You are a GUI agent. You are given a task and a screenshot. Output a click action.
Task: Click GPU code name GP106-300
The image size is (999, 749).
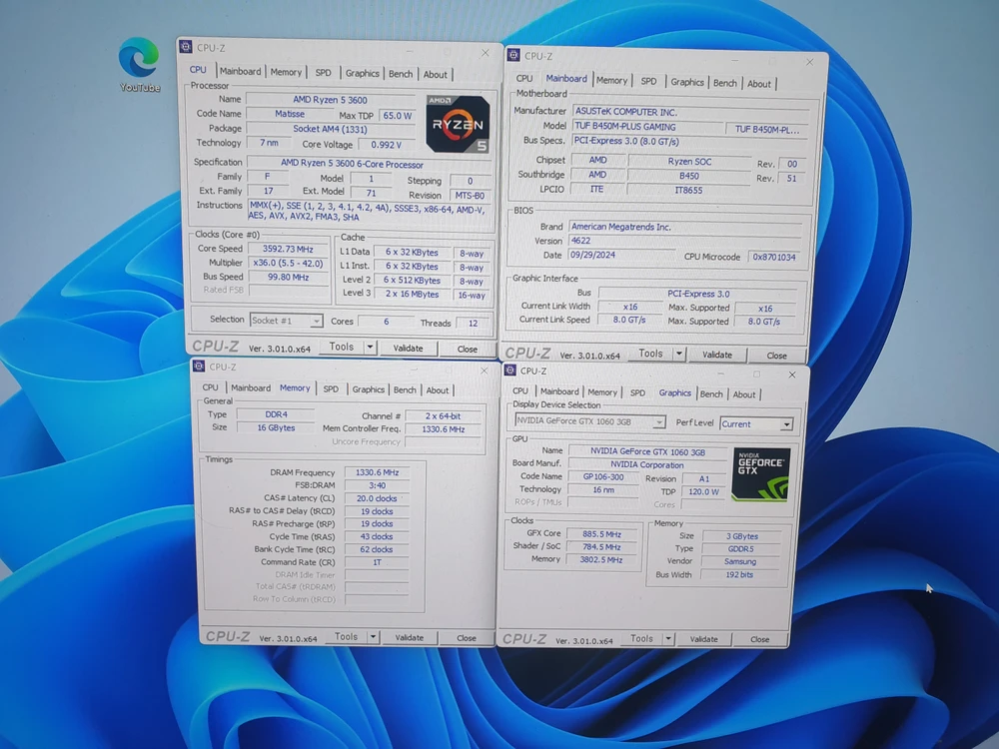tap(602, 477)
